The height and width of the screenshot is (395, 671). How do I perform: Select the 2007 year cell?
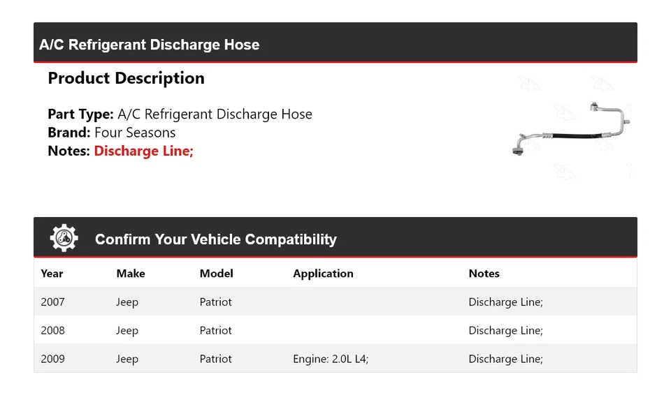pos(52,302)
